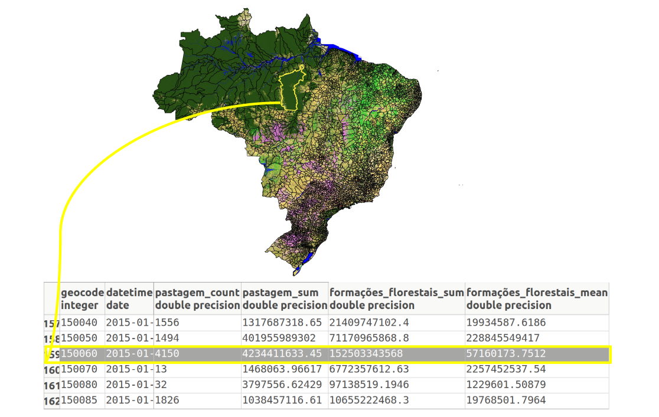Click pastagem_count value 1826

pyautogui.click(x=167, y=400)
